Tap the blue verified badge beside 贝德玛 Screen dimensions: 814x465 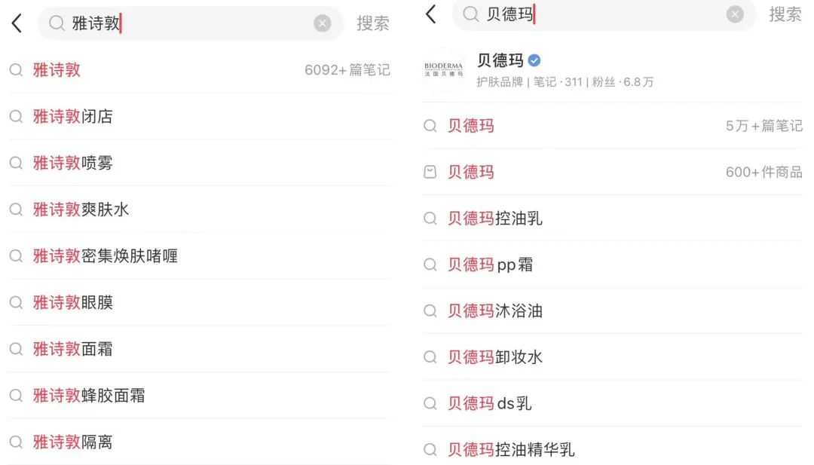pyautogui.click(x=534, y=61)
